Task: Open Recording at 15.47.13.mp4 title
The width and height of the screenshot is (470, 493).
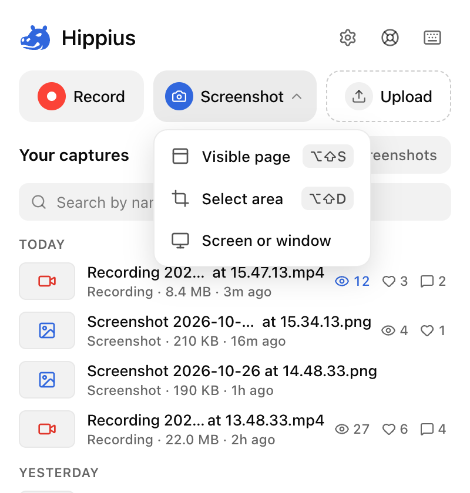Action: [x=206, y=272]
